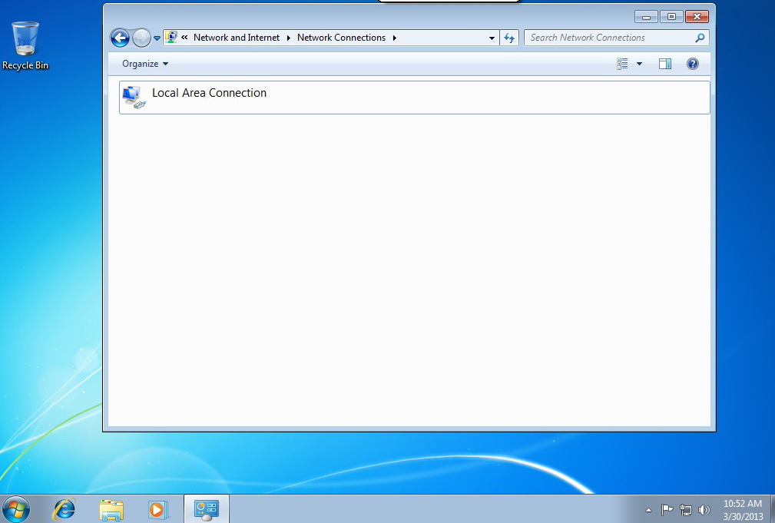Expand the Network and Internet breadcrumb arrow
The image size is (775, 523).
pos(289,38)
